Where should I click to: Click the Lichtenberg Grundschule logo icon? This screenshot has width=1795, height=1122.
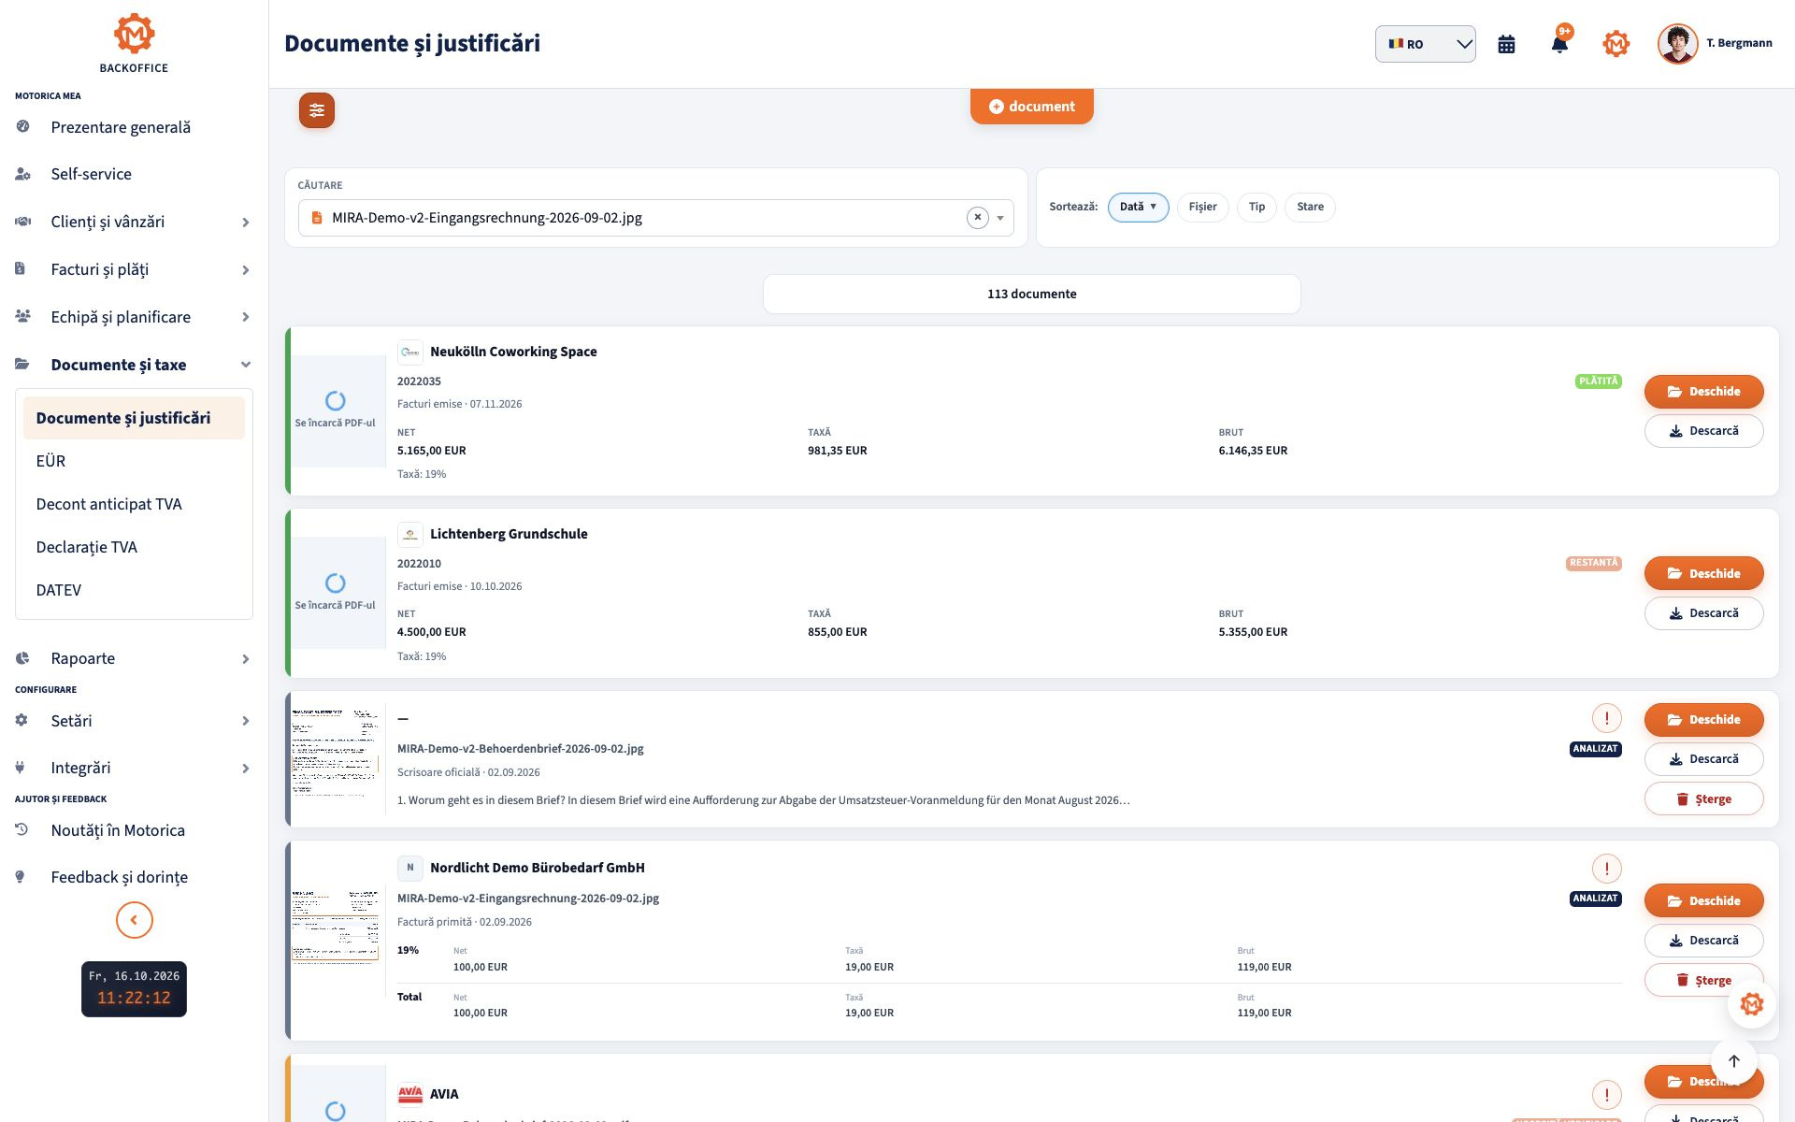coord(409,534)
